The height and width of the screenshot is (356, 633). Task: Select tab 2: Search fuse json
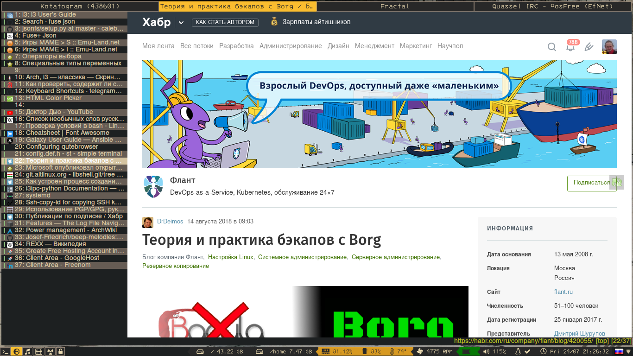(x=65, y=22)
